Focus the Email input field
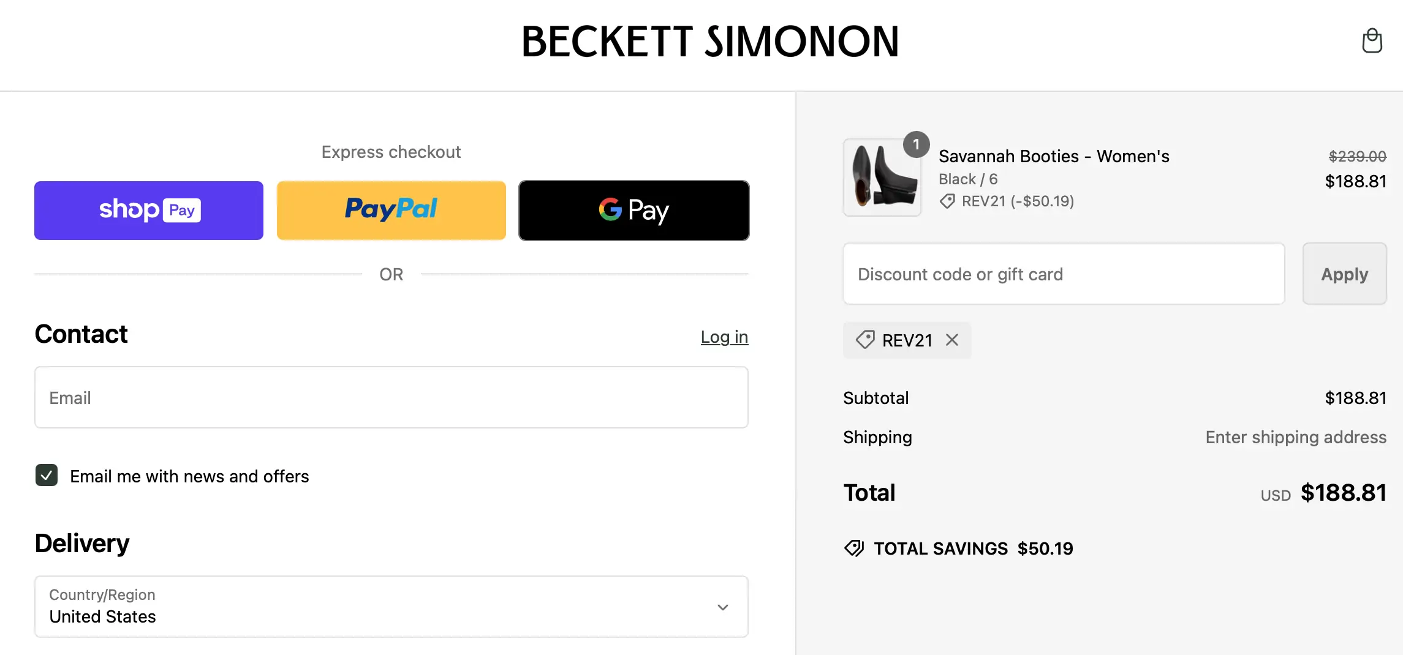Screen dimensions: 1403x655 click(x=391, y=397)
